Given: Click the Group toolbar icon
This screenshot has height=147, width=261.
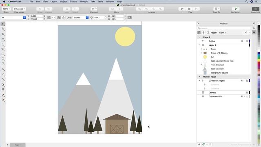Looking at the screenshot, I should point(40,9).
